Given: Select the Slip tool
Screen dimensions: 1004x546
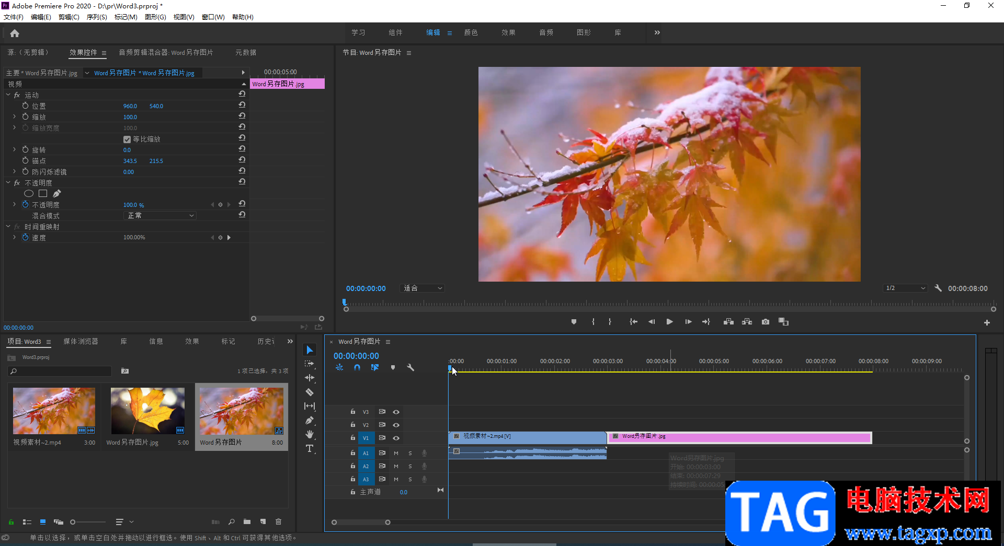Looking at the screenshot, I should coord(310,406).
